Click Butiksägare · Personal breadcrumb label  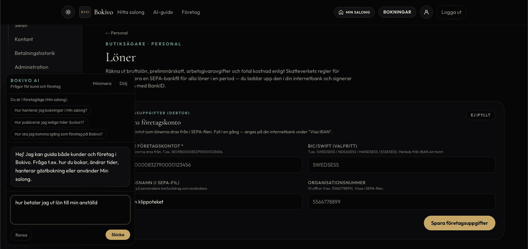pyautogui.click(x=143, y=44)
